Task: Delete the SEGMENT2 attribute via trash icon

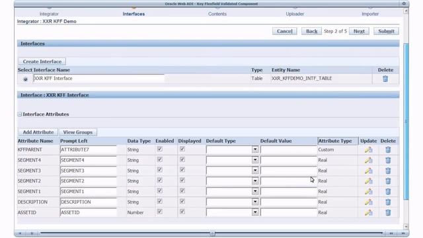Action: (388, 181)
